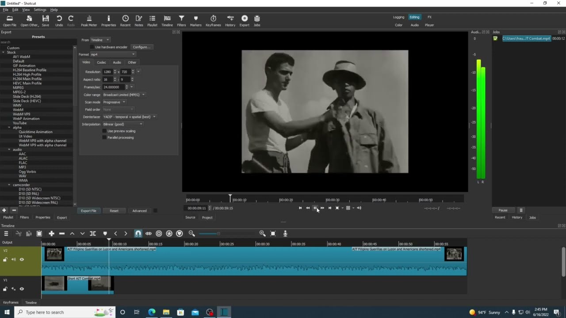This screenshot has height=318, width=566.
Task: Collapse the camcorder presets group
Action: [x=9, y=185]
